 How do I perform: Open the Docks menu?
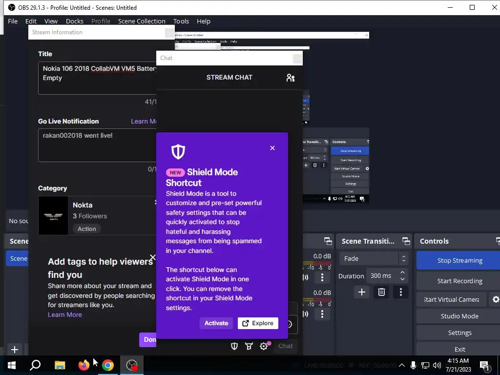click(x=75, y=21)
